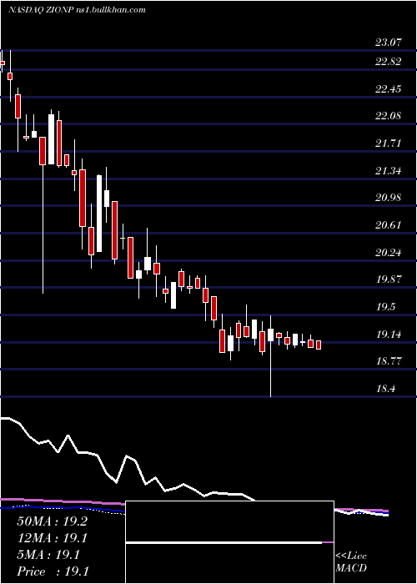Click the 22.45 price axis label

click(x=389, y=89)
